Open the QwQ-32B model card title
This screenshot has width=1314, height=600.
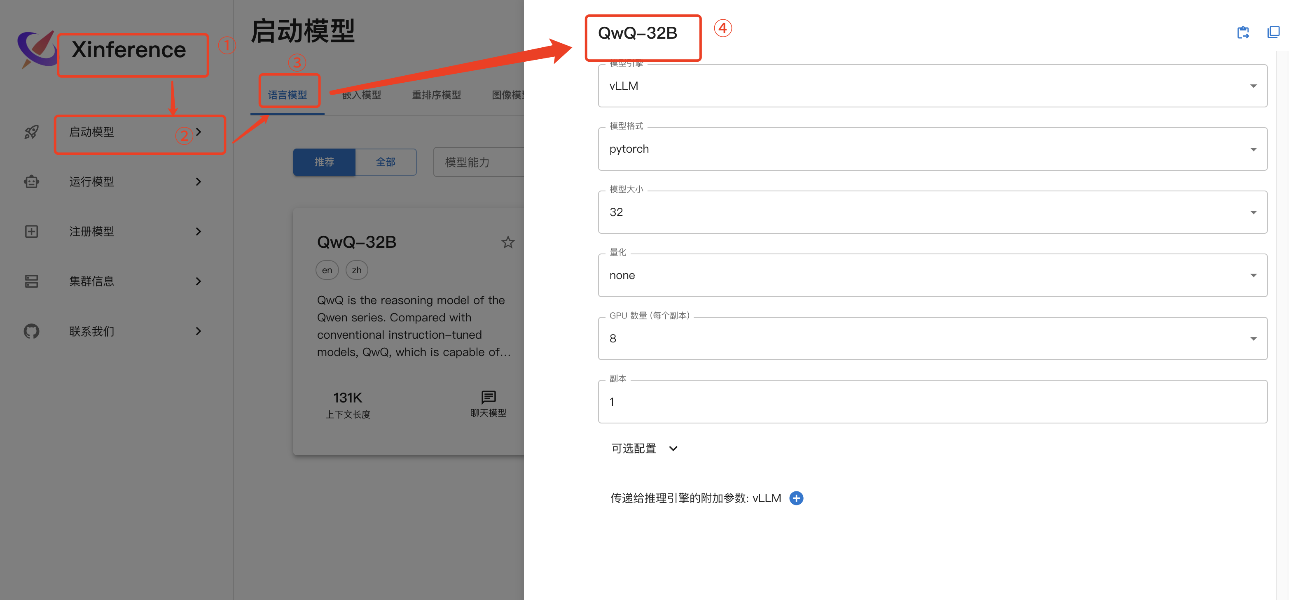point(357,242)
